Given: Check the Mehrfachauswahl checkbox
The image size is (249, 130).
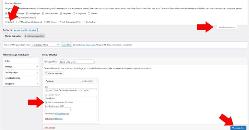Looking at the screenshot, I should pyautogui.click(x=46, y=74).
